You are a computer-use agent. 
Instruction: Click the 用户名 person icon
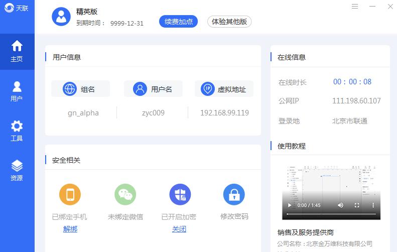pos(140,89)
